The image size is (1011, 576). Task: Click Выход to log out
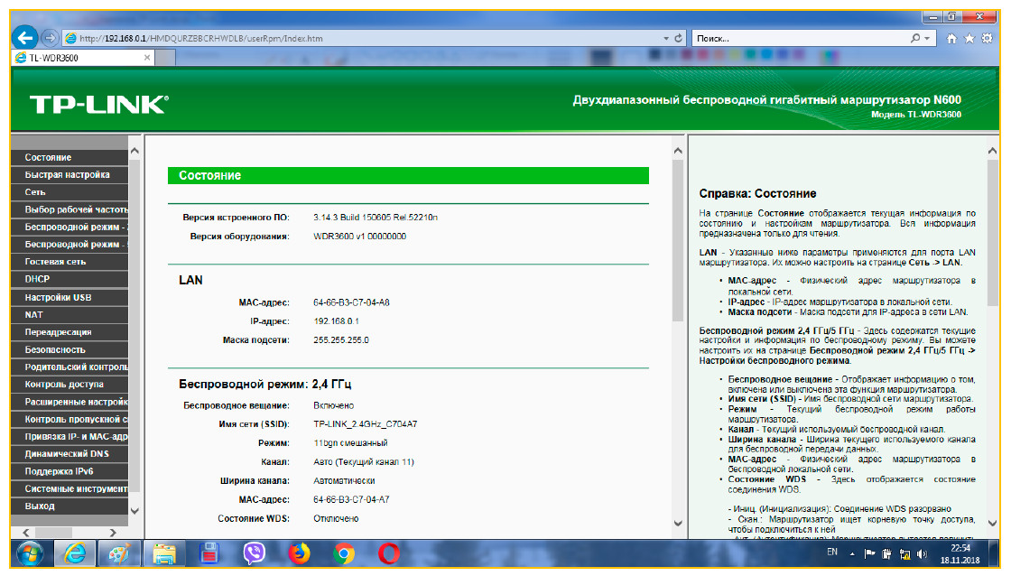(x=40, y=506)
